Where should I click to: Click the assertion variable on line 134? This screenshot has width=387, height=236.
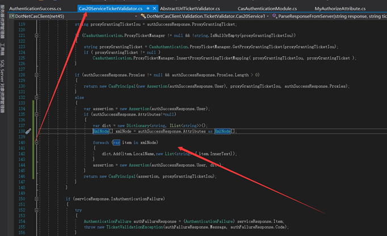[103, 108]
